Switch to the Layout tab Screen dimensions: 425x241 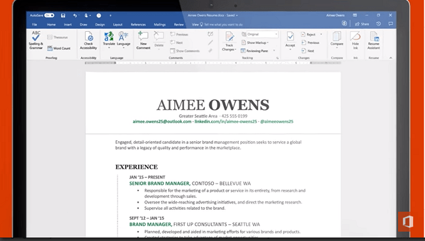click(x=117, y=24)
